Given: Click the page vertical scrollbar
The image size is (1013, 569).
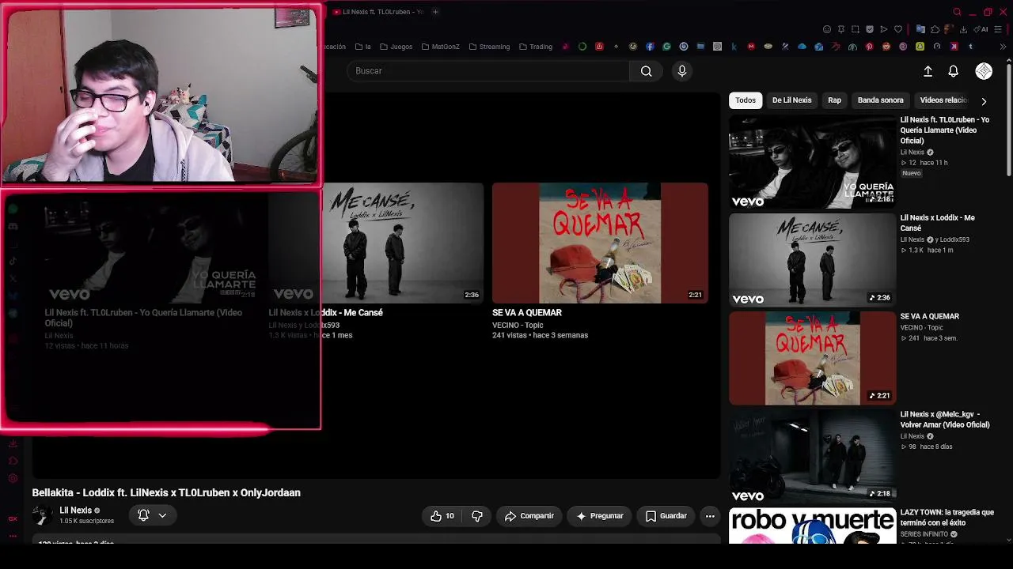Looking at the screenshot, I should pos(1009,119).
